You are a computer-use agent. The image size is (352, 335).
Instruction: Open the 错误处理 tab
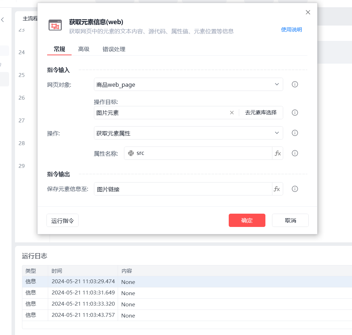114,49
